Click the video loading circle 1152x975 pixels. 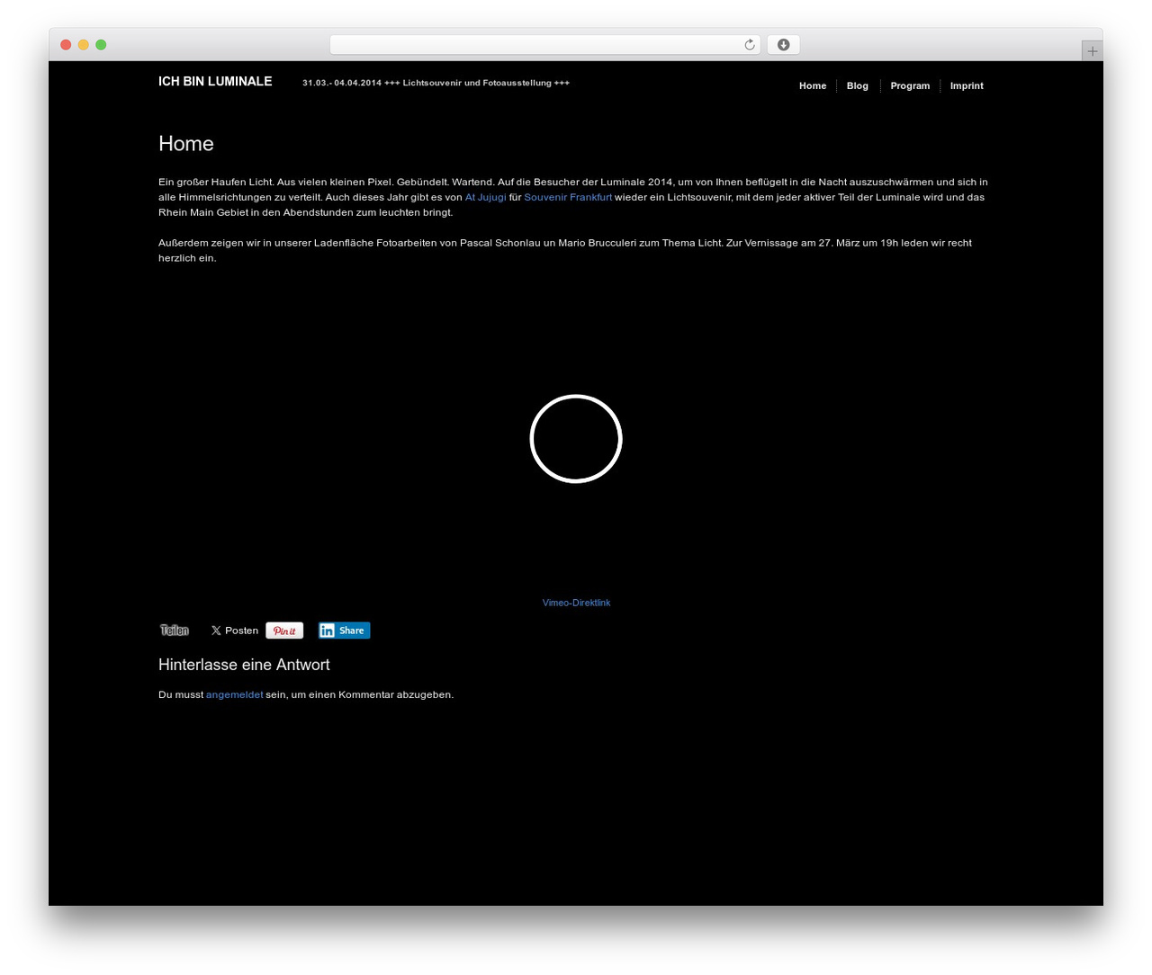point(576,439)
